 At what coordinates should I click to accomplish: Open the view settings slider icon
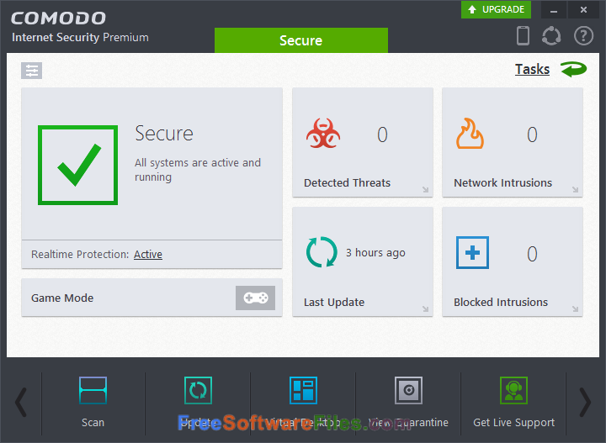(31, 71)
